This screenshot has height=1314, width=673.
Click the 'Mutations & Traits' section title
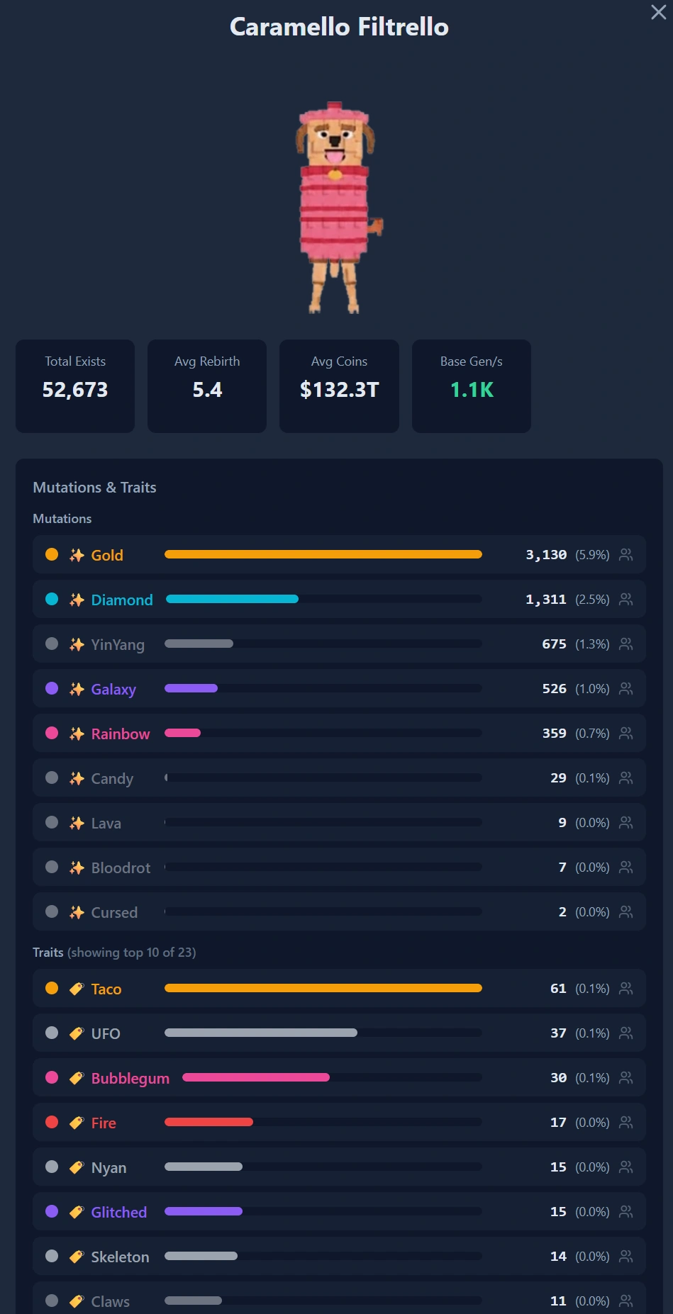[94, 487]
